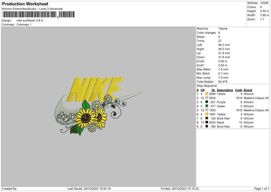
Task: Click the Total Bobbin value 62.47ft
Action: (223, 82)
